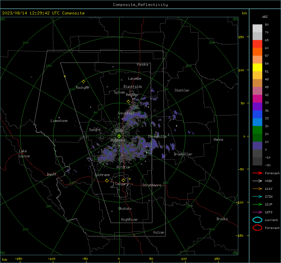Click the HighRiver town label
This screenshot has width=281, height=263.
(130, 220)
